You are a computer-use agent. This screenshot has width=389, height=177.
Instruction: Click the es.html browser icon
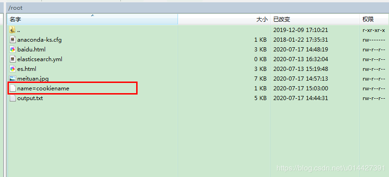13,69
